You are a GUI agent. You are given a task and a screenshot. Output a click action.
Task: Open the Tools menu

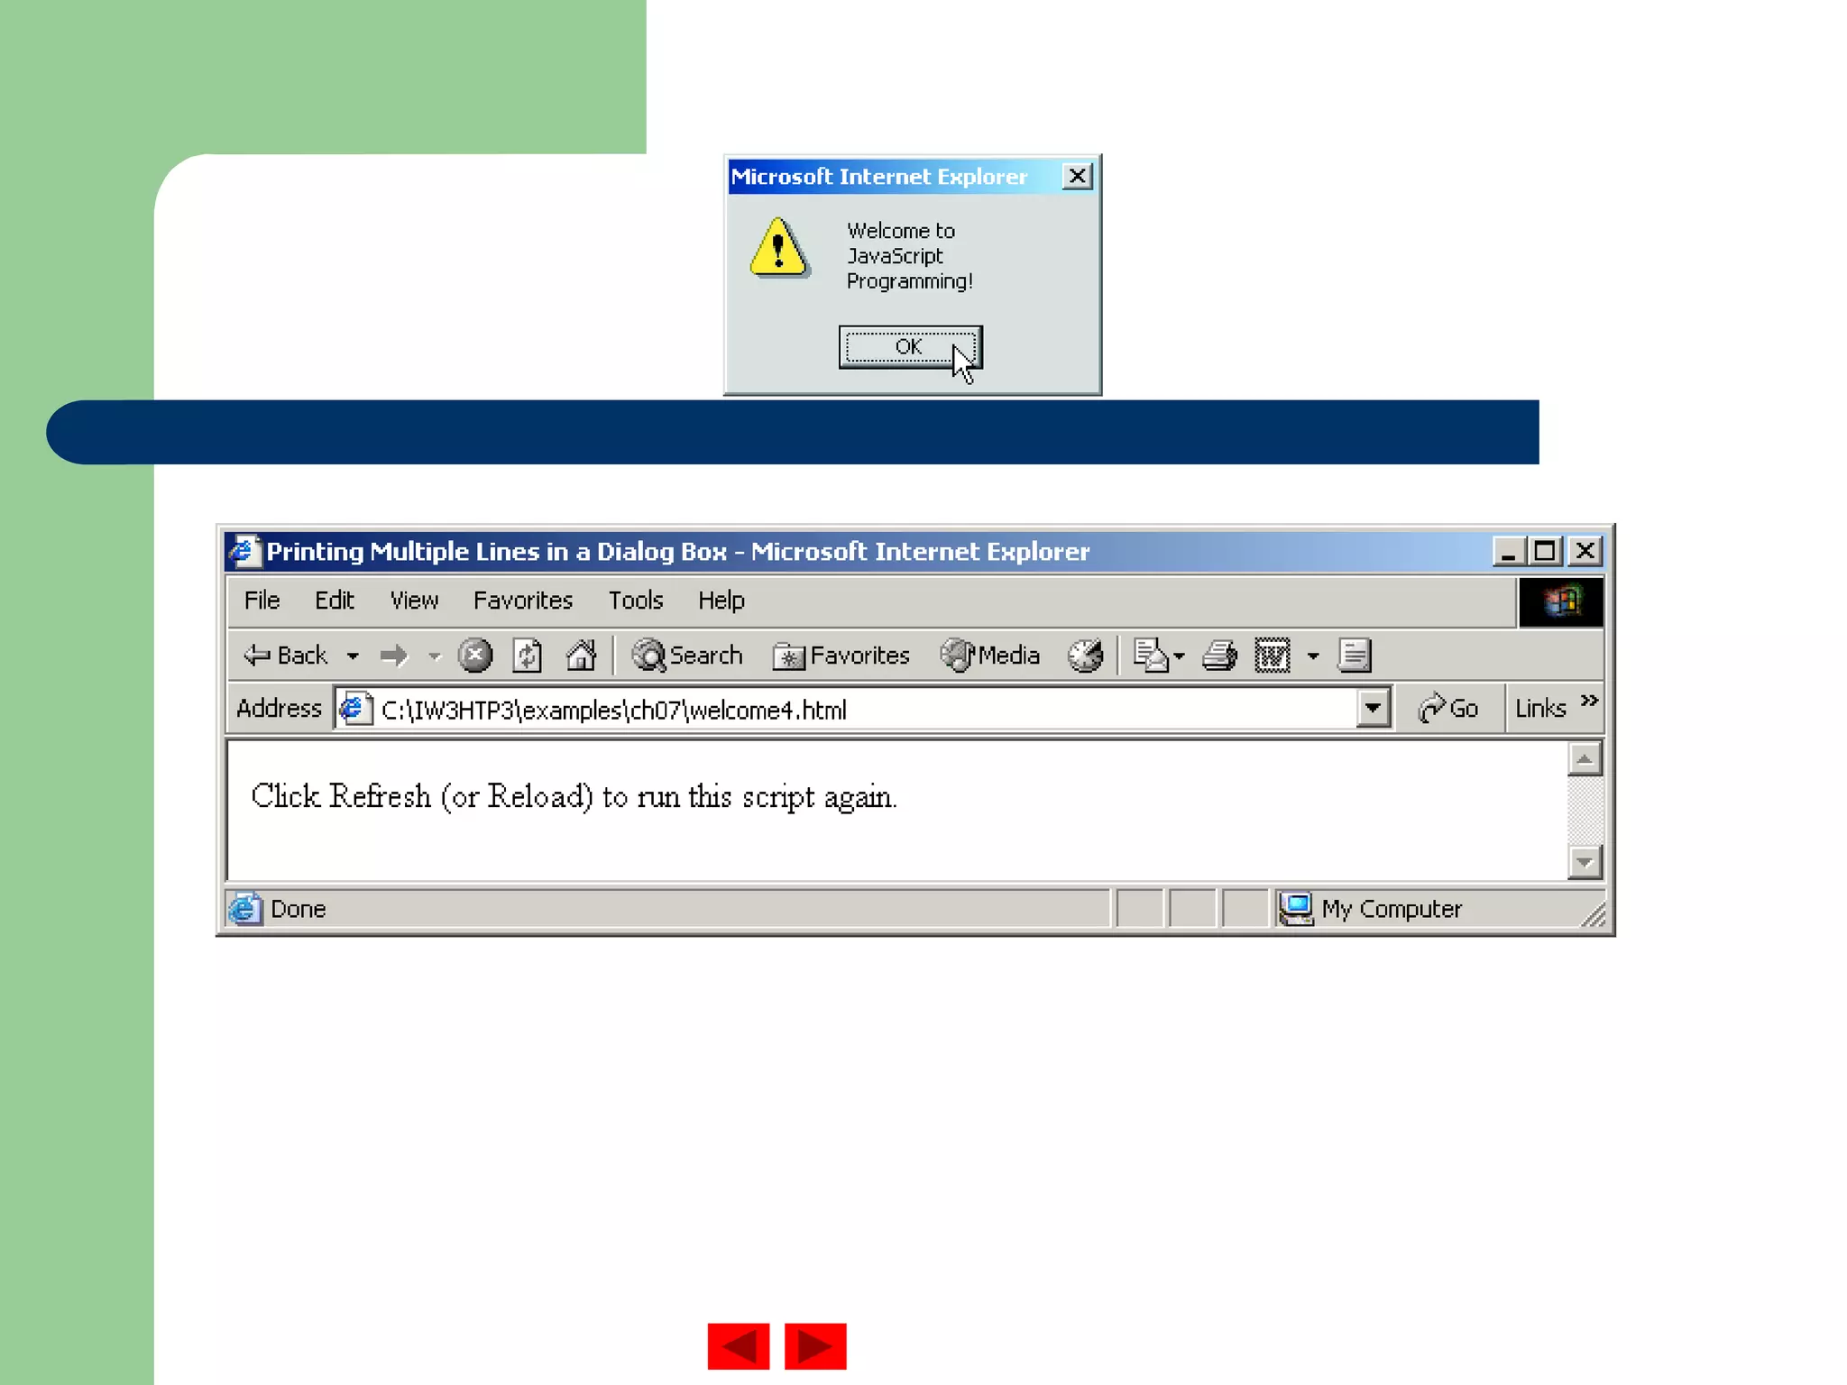point(635,601)
